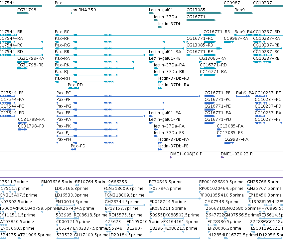The image size is (283, 240).
Task: Select the RE08621.5prime EST label
Action: pyautogui.click(x=180, y=228)
